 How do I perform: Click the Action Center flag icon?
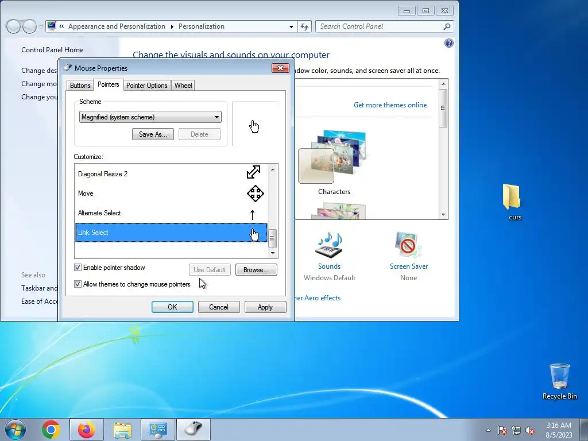502,430
